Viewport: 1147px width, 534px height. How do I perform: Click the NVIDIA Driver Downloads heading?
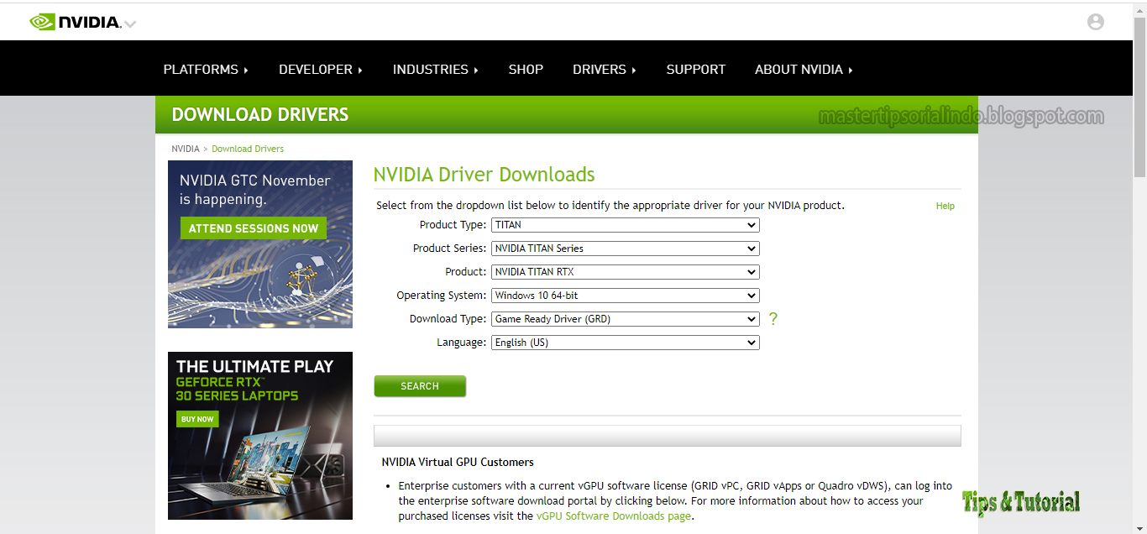(484, 175)
